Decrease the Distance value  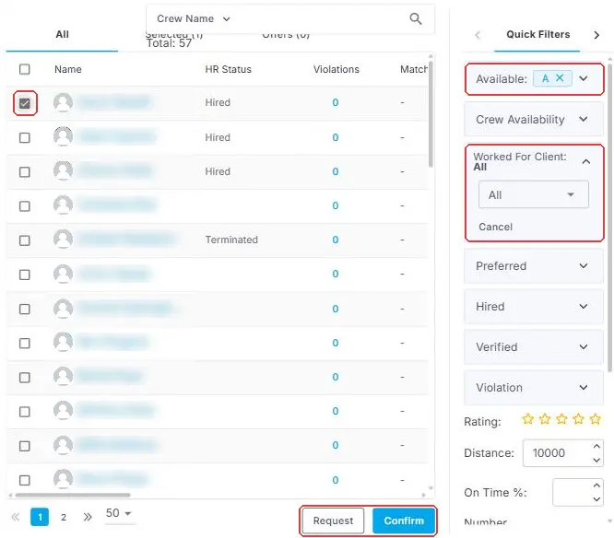point(596,460)
